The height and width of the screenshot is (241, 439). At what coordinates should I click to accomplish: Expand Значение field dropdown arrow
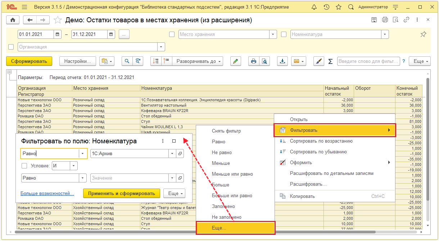(173, 178)
